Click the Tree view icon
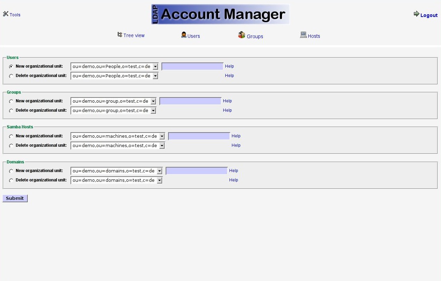 [120, 35]
